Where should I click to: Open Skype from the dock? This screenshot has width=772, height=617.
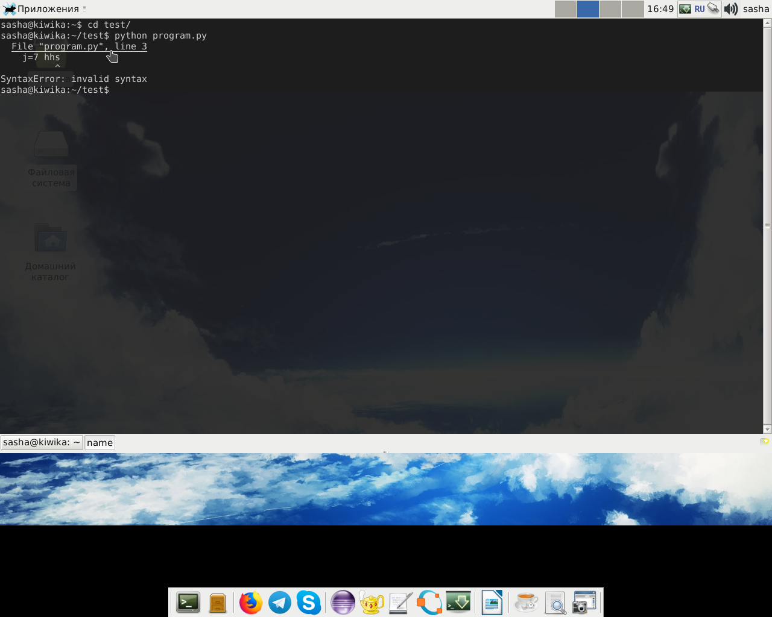(x=309, y=603)
